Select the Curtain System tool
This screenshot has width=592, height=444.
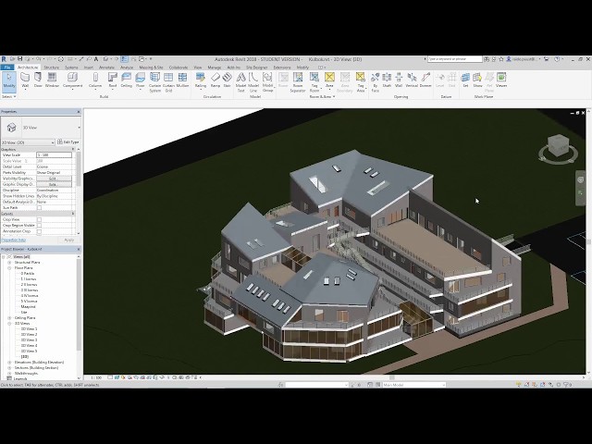(x=154, y=82)
